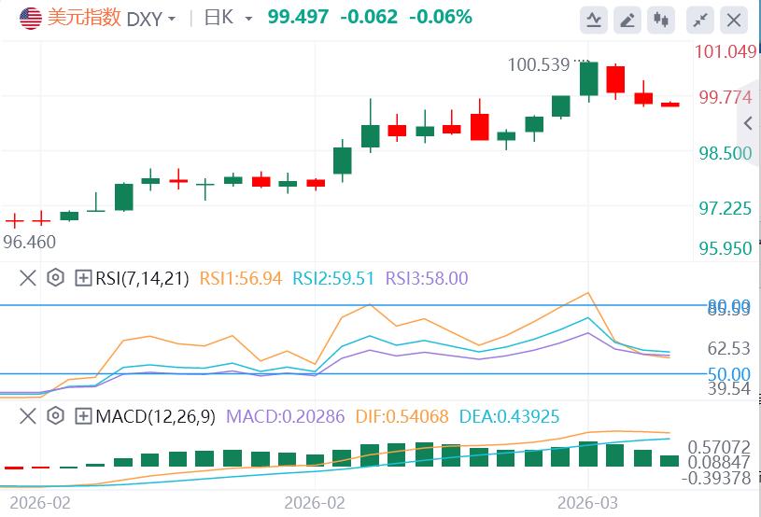Collapse chart with shrink arrows icon
Screen dimensions: 761x517
[700, 20]
